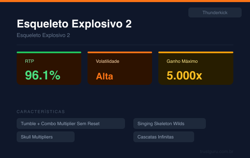Screen dimensions: 250x158
Task: Select the Esqueleto Explosivo 2 main title
Action: pos(74,24)
